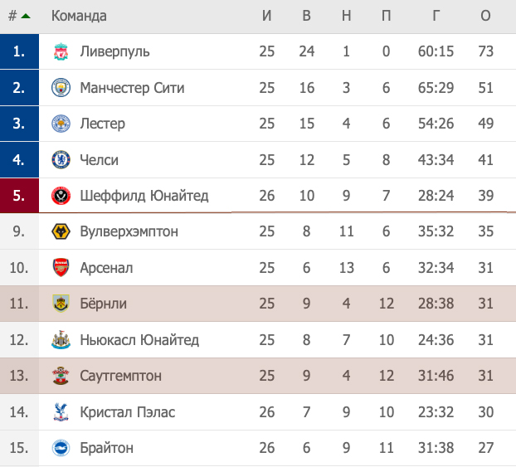Click the Southampton club crest
This screenshot has height=467, width=516.
click(x=61, y=376)
